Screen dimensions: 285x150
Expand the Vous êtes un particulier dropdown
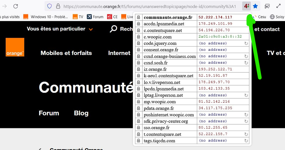click(x=60, y=29)
